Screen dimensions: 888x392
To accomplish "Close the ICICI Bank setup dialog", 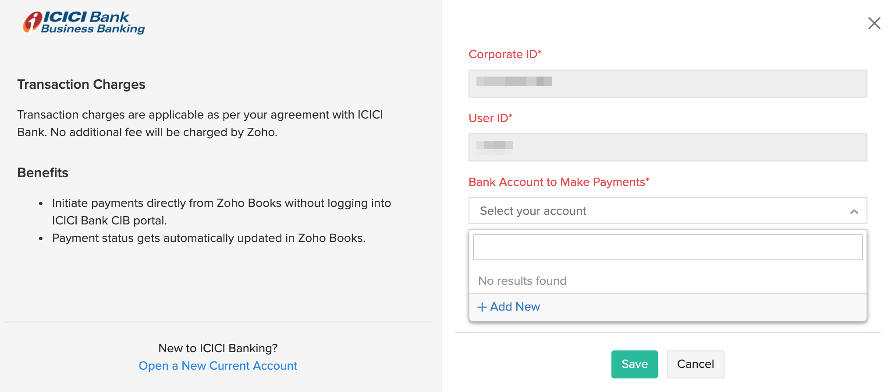I will pyautogui.click(x=874, y=23).
